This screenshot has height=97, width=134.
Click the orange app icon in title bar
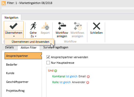[4, 3]
